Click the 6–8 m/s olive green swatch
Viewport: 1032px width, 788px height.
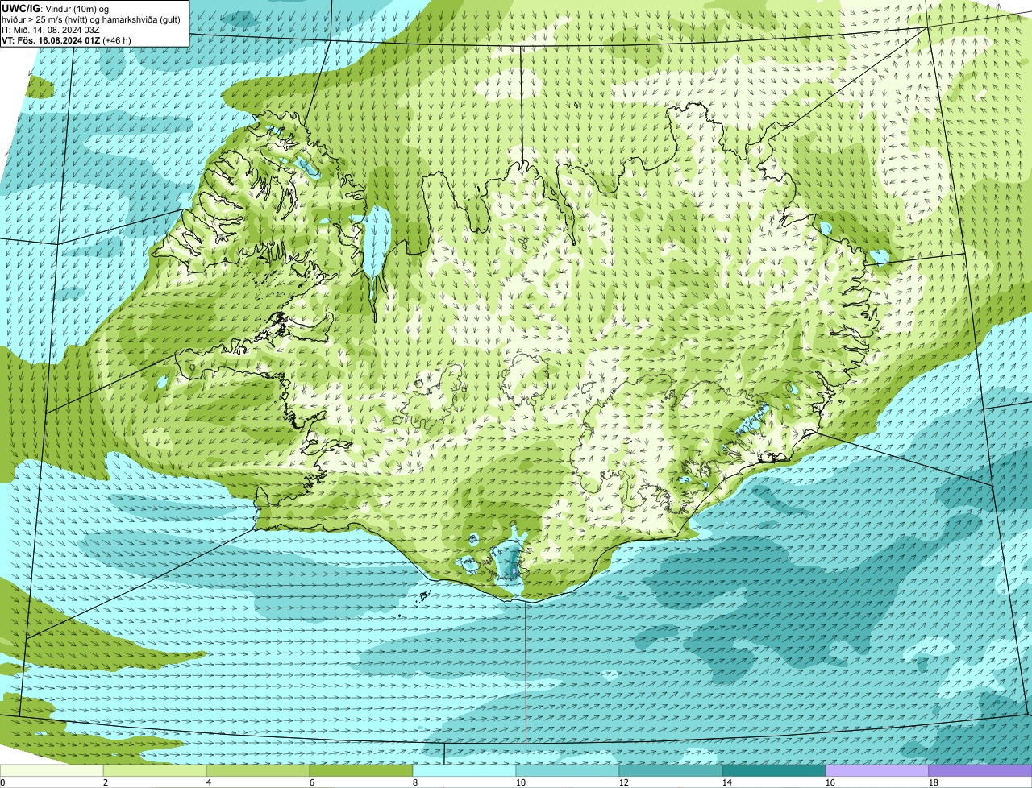coord(361,770)
